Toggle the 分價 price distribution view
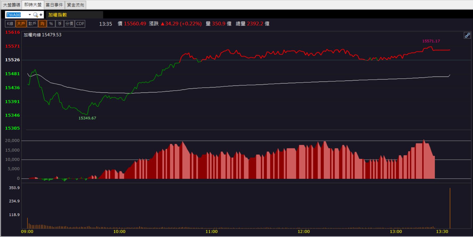Image resolution: width=473 pixels, height=237 pixels. click(69, 24)
